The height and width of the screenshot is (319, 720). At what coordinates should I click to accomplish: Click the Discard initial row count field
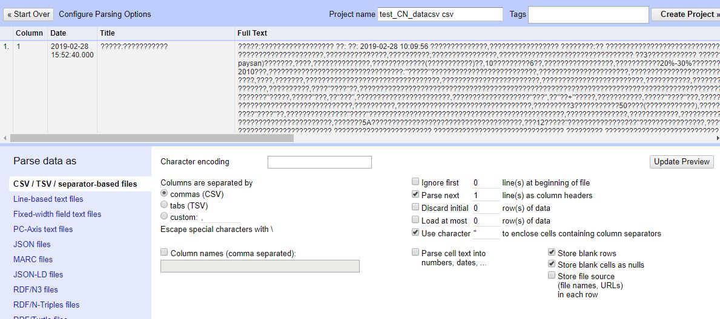pos(486,208)
